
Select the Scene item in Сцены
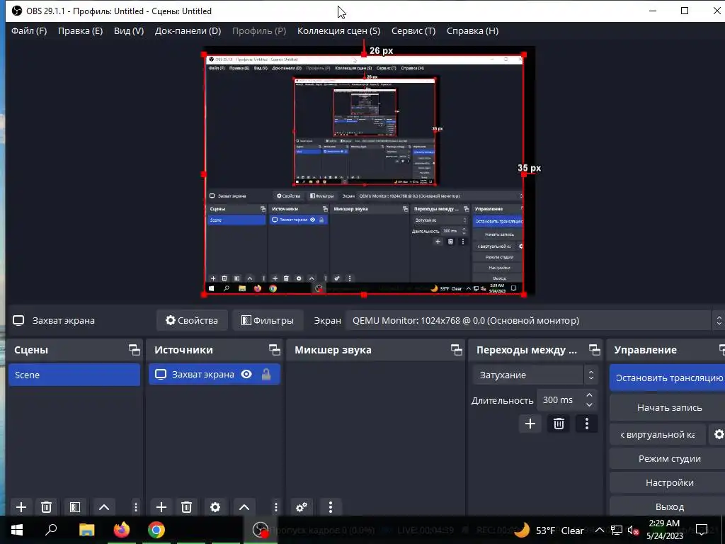(x=74, y=375)
